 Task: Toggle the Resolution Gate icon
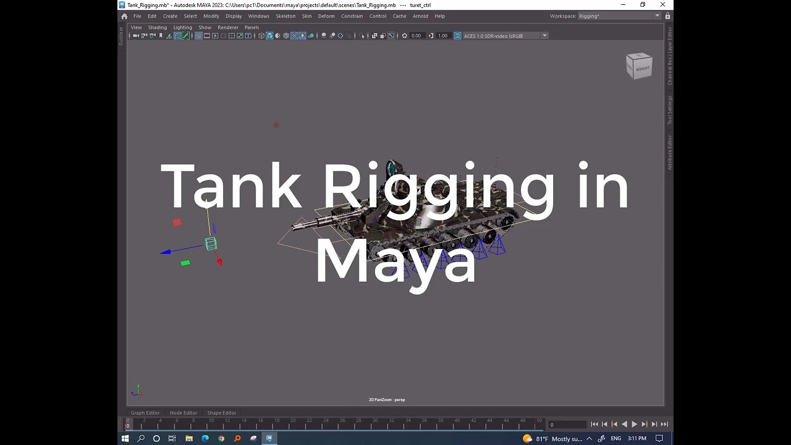(x=215, y=36)
